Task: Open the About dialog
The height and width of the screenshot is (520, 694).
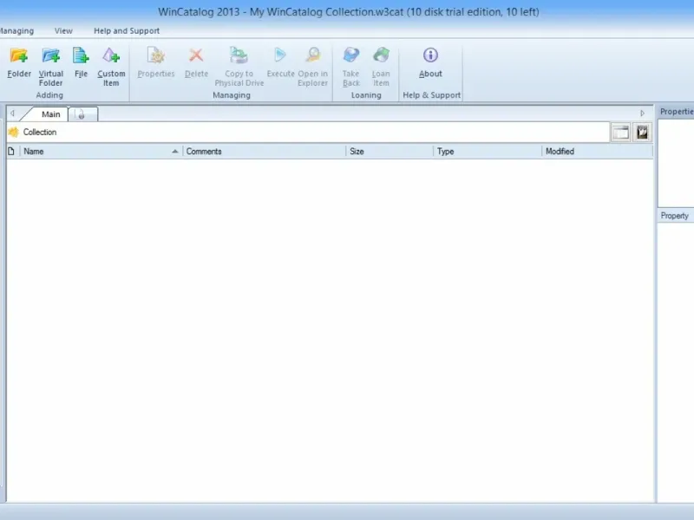Action: click(430, 62)
